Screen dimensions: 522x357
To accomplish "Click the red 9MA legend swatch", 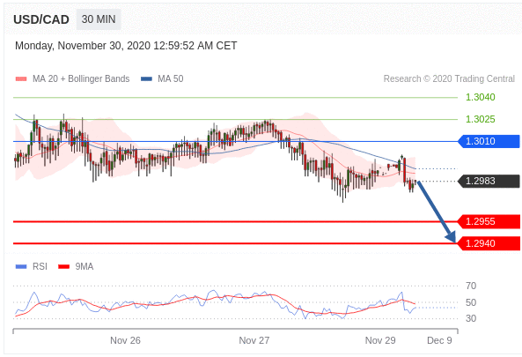I will click(64, 267).
